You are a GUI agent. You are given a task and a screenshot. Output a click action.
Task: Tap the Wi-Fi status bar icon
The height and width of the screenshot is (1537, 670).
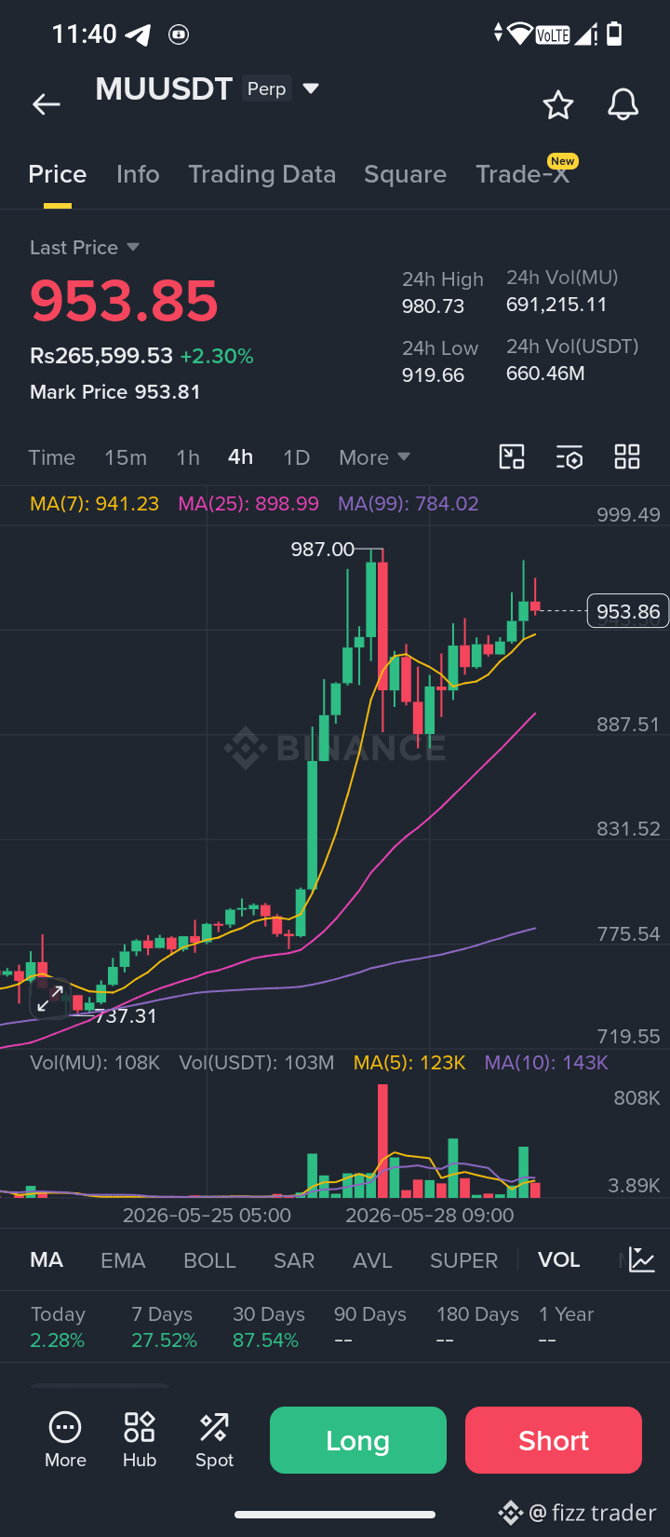(520, 34)
